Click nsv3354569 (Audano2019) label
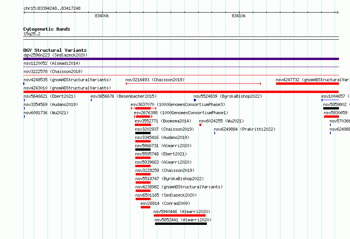 51,104
